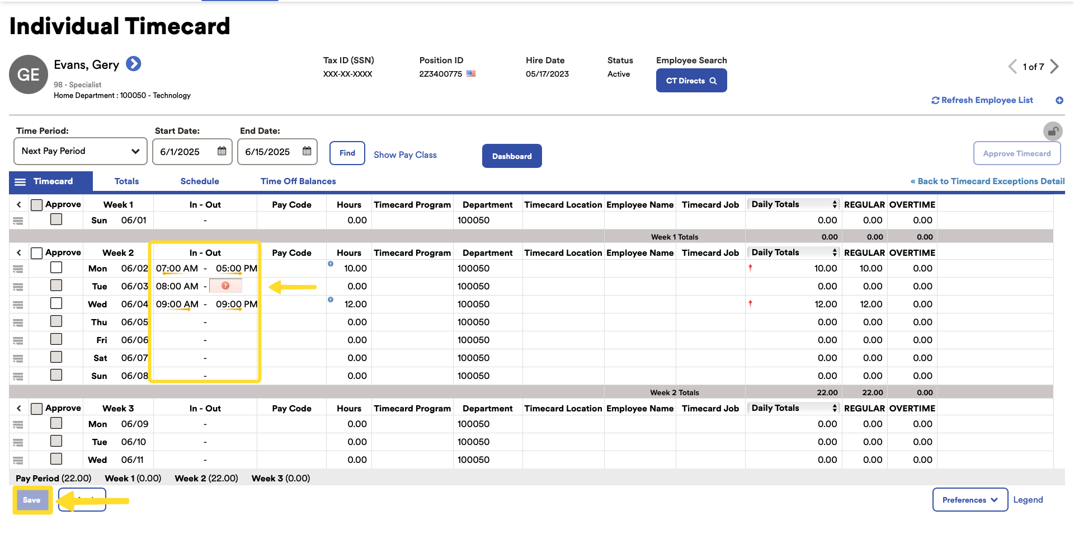The image size is (1074, 534).
Task: Check the Week 3 Approve all checkbox
Action: point(36,409)
